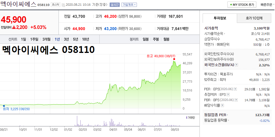Viewport: 275px width, 137px height.
Task: Click the 코스닥 214위 rank value
Action: 260,33
